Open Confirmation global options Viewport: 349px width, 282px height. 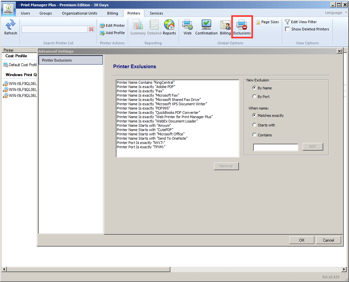point(206,27)
